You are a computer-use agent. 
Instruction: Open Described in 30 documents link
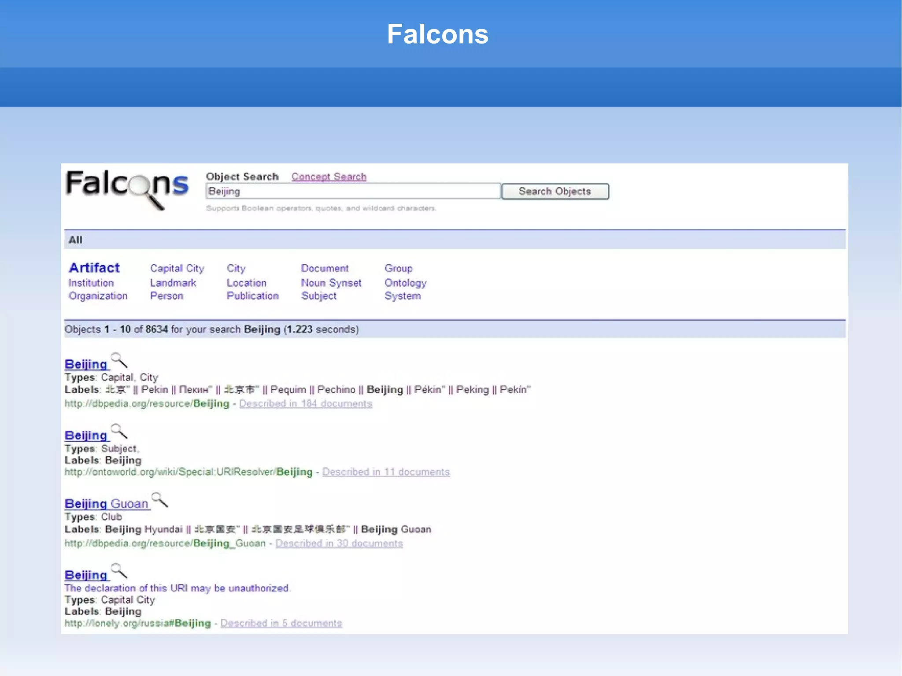click(339, 543)
